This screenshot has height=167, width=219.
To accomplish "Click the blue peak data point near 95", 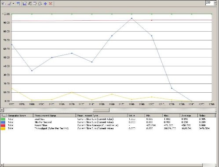I will pyautogui.click(x=131, y=18).
